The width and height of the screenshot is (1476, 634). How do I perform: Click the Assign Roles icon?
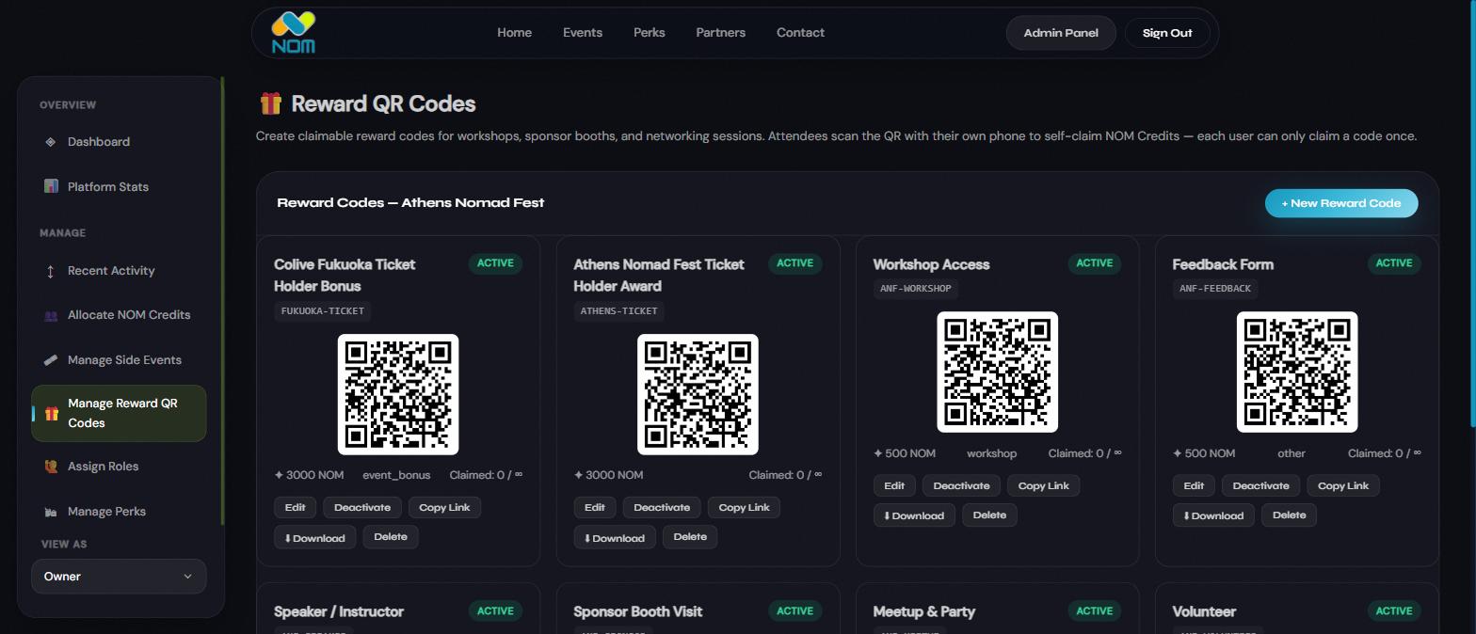click(x=51, y=467)
